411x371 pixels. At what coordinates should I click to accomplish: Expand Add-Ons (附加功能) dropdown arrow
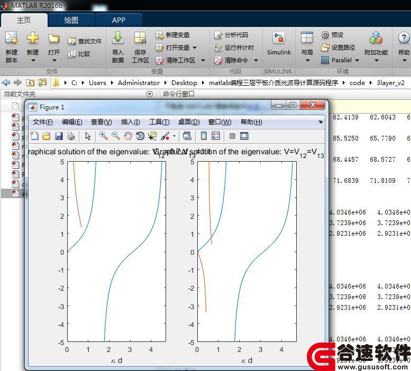click(377, 60)
